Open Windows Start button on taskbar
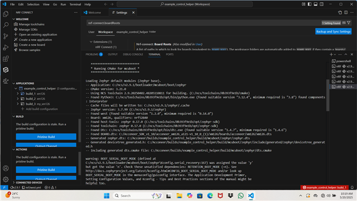This screenshot has width=357, height=201. 107,196
